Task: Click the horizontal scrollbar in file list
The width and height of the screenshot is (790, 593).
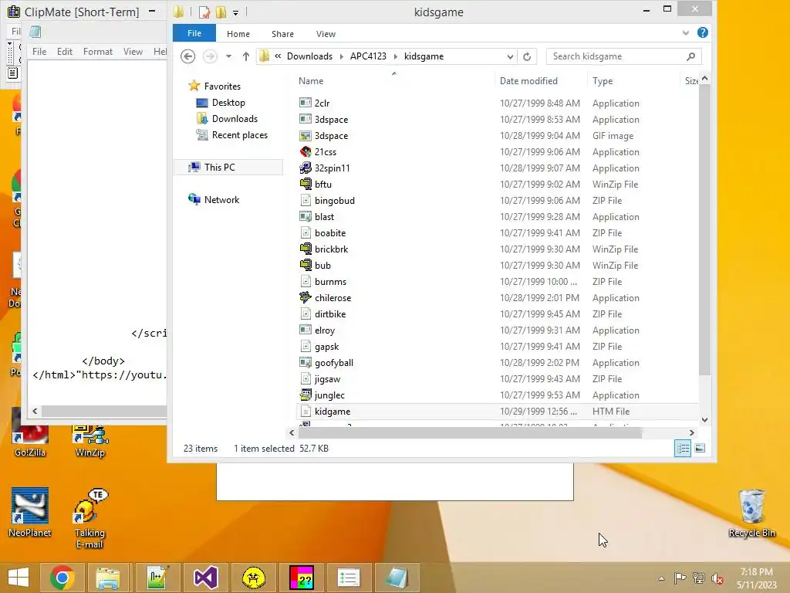Action: 470,432
